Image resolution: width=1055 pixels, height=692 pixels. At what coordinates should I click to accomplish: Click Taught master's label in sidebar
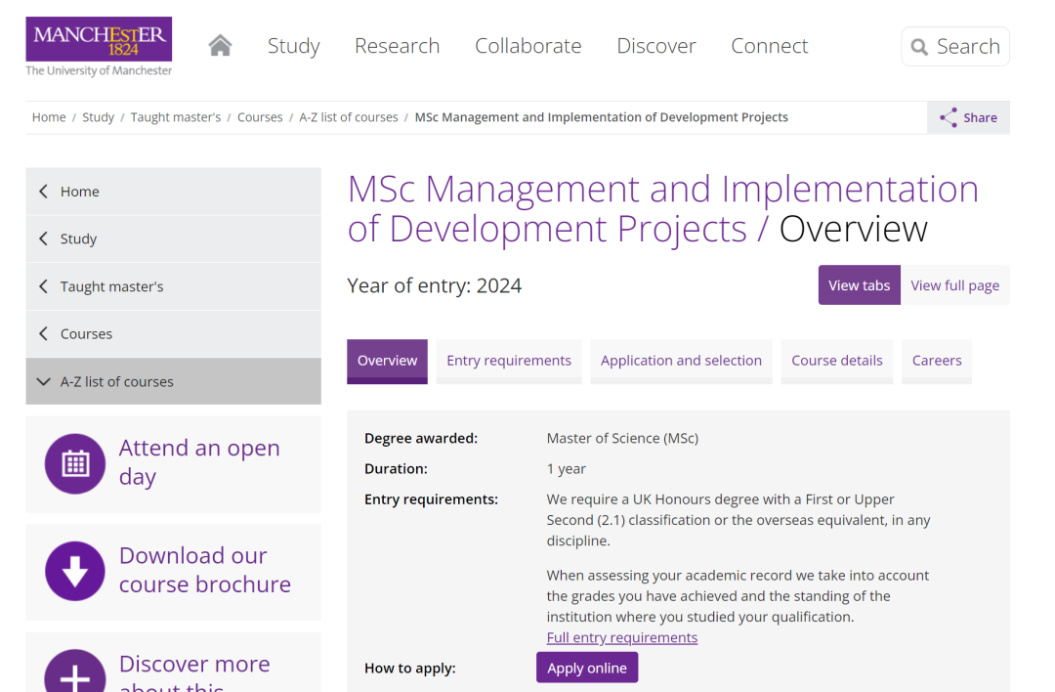[x=111, y=286]
